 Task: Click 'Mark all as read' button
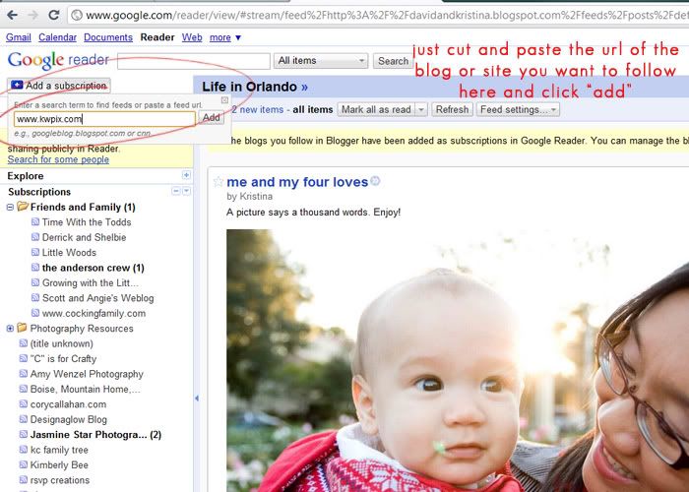376,109
